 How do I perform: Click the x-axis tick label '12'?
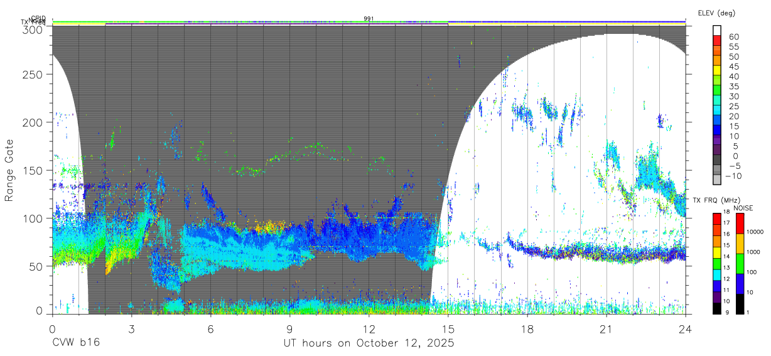point(369,329)
